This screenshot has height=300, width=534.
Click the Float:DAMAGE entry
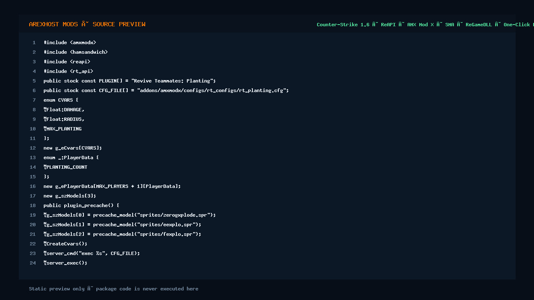point(64,110)
